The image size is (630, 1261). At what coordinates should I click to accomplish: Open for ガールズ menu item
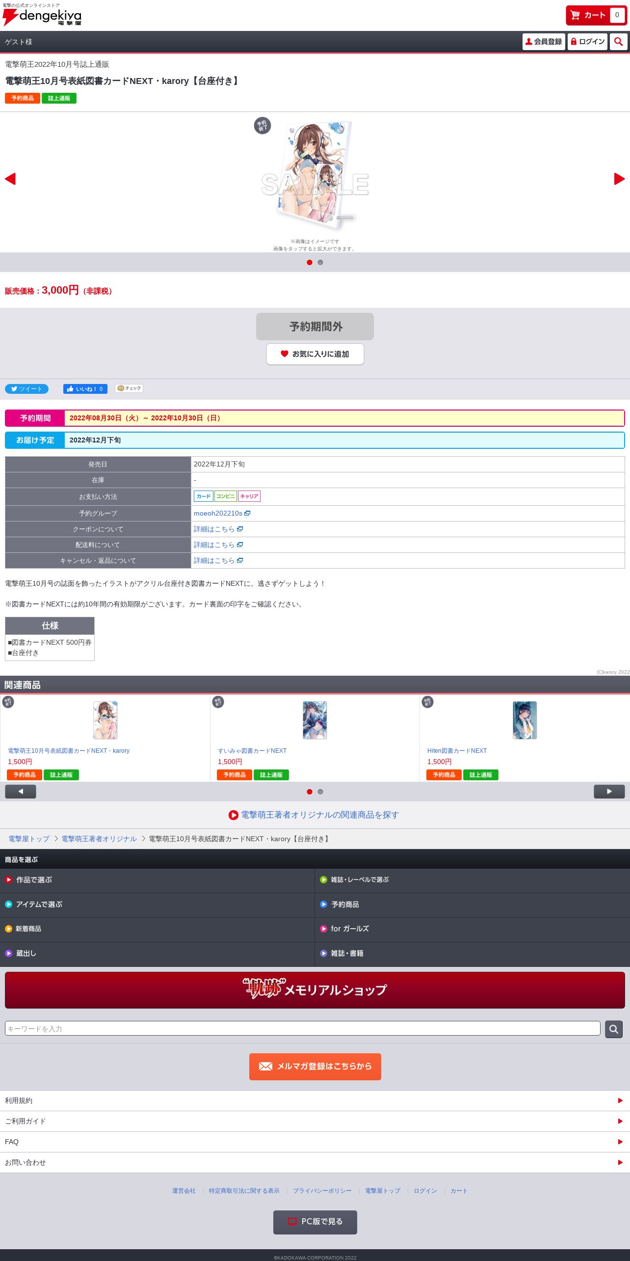pyautogui.click(x=472, y=929)
